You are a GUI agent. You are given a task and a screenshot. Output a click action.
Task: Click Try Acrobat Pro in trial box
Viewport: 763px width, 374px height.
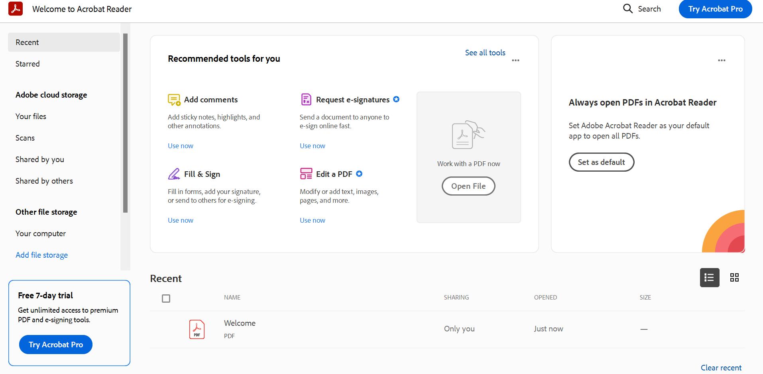[x=56, y=345]
